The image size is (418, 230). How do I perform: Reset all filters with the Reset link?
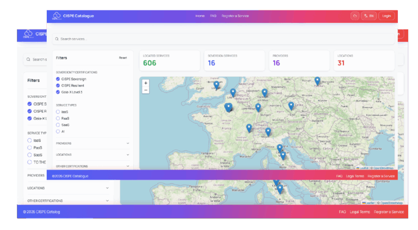123,58
